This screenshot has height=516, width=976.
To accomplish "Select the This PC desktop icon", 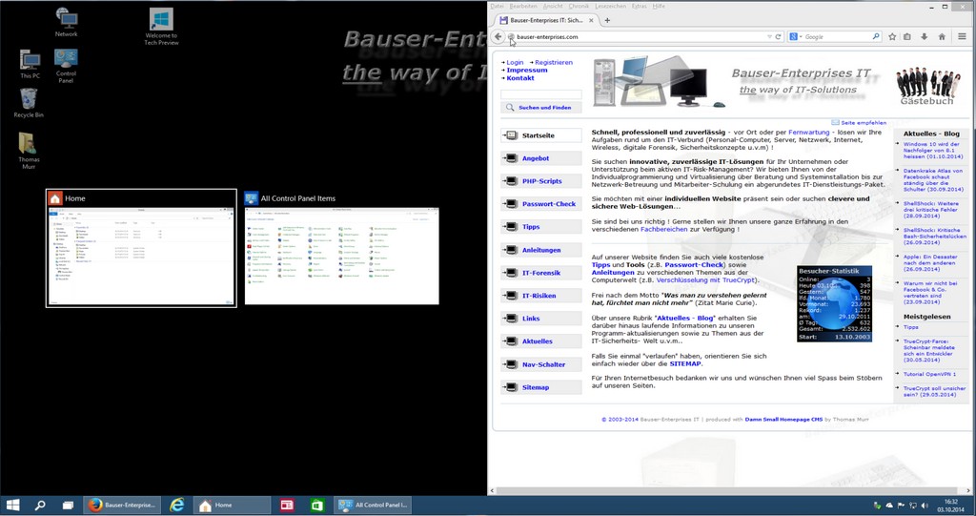I will click(x=30, y=64).
